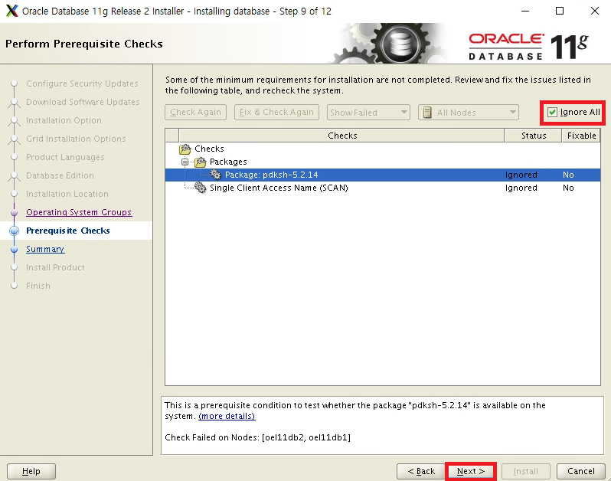This screenshot has width=611, height=481.
Task: Click the Grid Installation Options step
Action: click(x=76, y=139)
